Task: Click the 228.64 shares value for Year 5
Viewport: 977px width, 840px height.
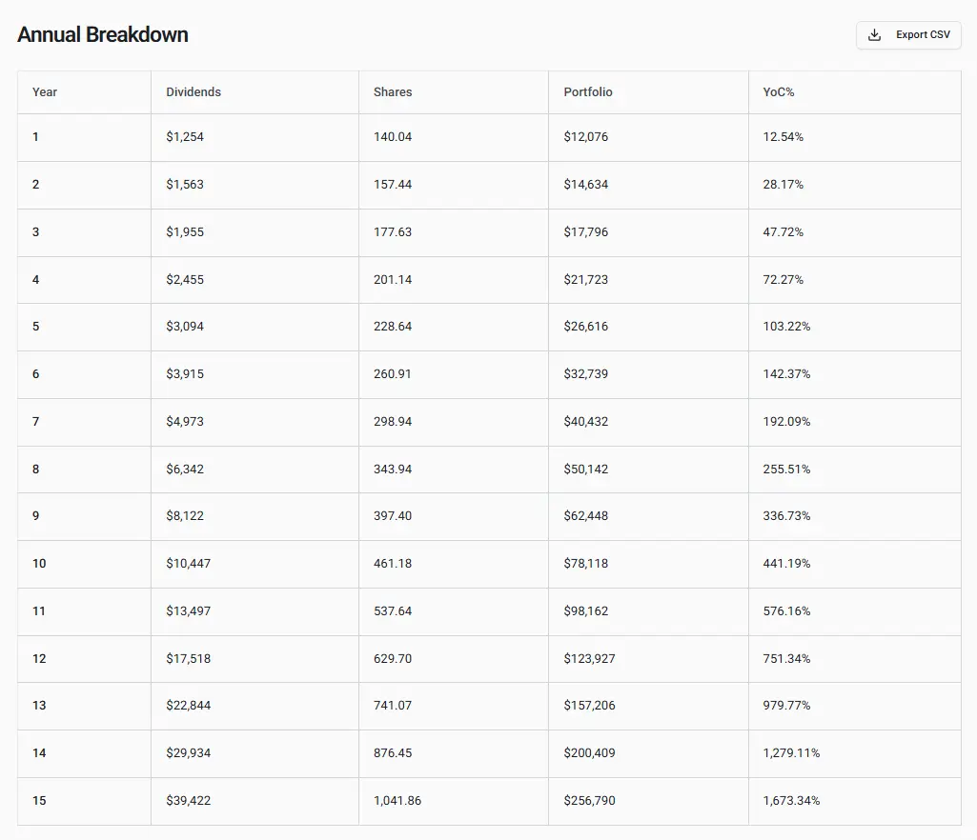Action: point(393,327)
